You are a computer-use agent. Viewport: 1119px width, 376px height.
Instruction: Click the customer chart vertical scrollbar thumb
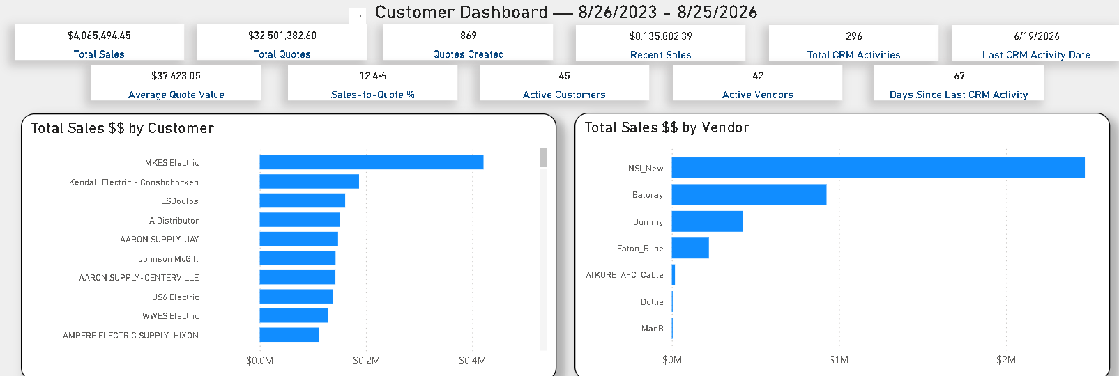coord(543,157)
